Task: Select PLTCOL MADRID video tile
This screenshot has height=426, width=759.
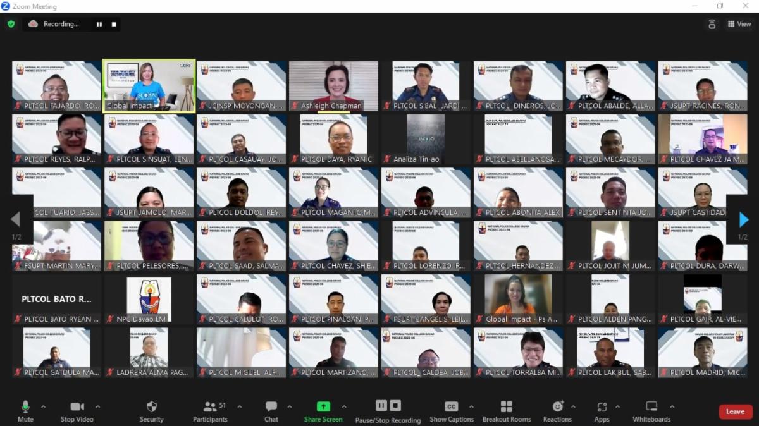Action: point(703,352)
